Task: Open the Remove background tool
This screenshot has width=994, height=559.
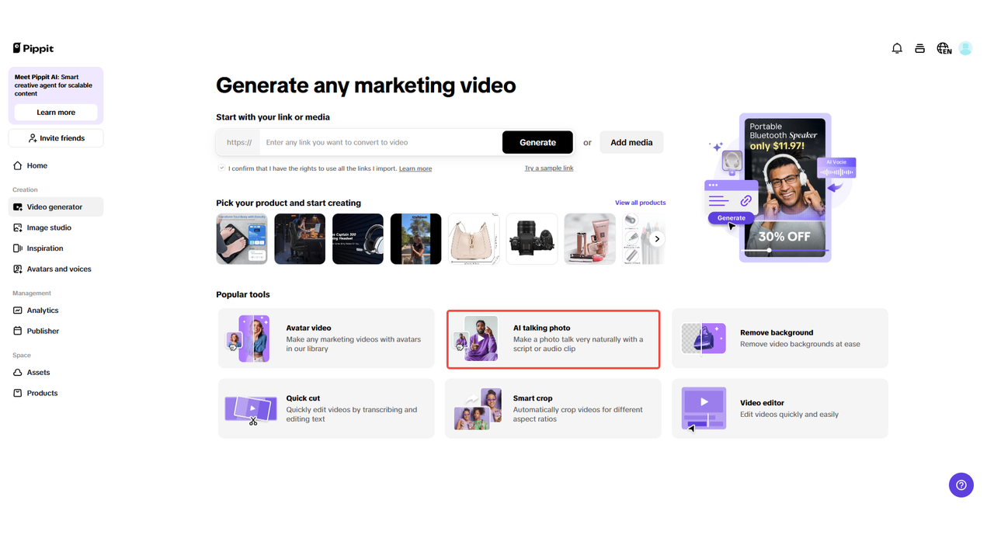Action: [780, 339]
